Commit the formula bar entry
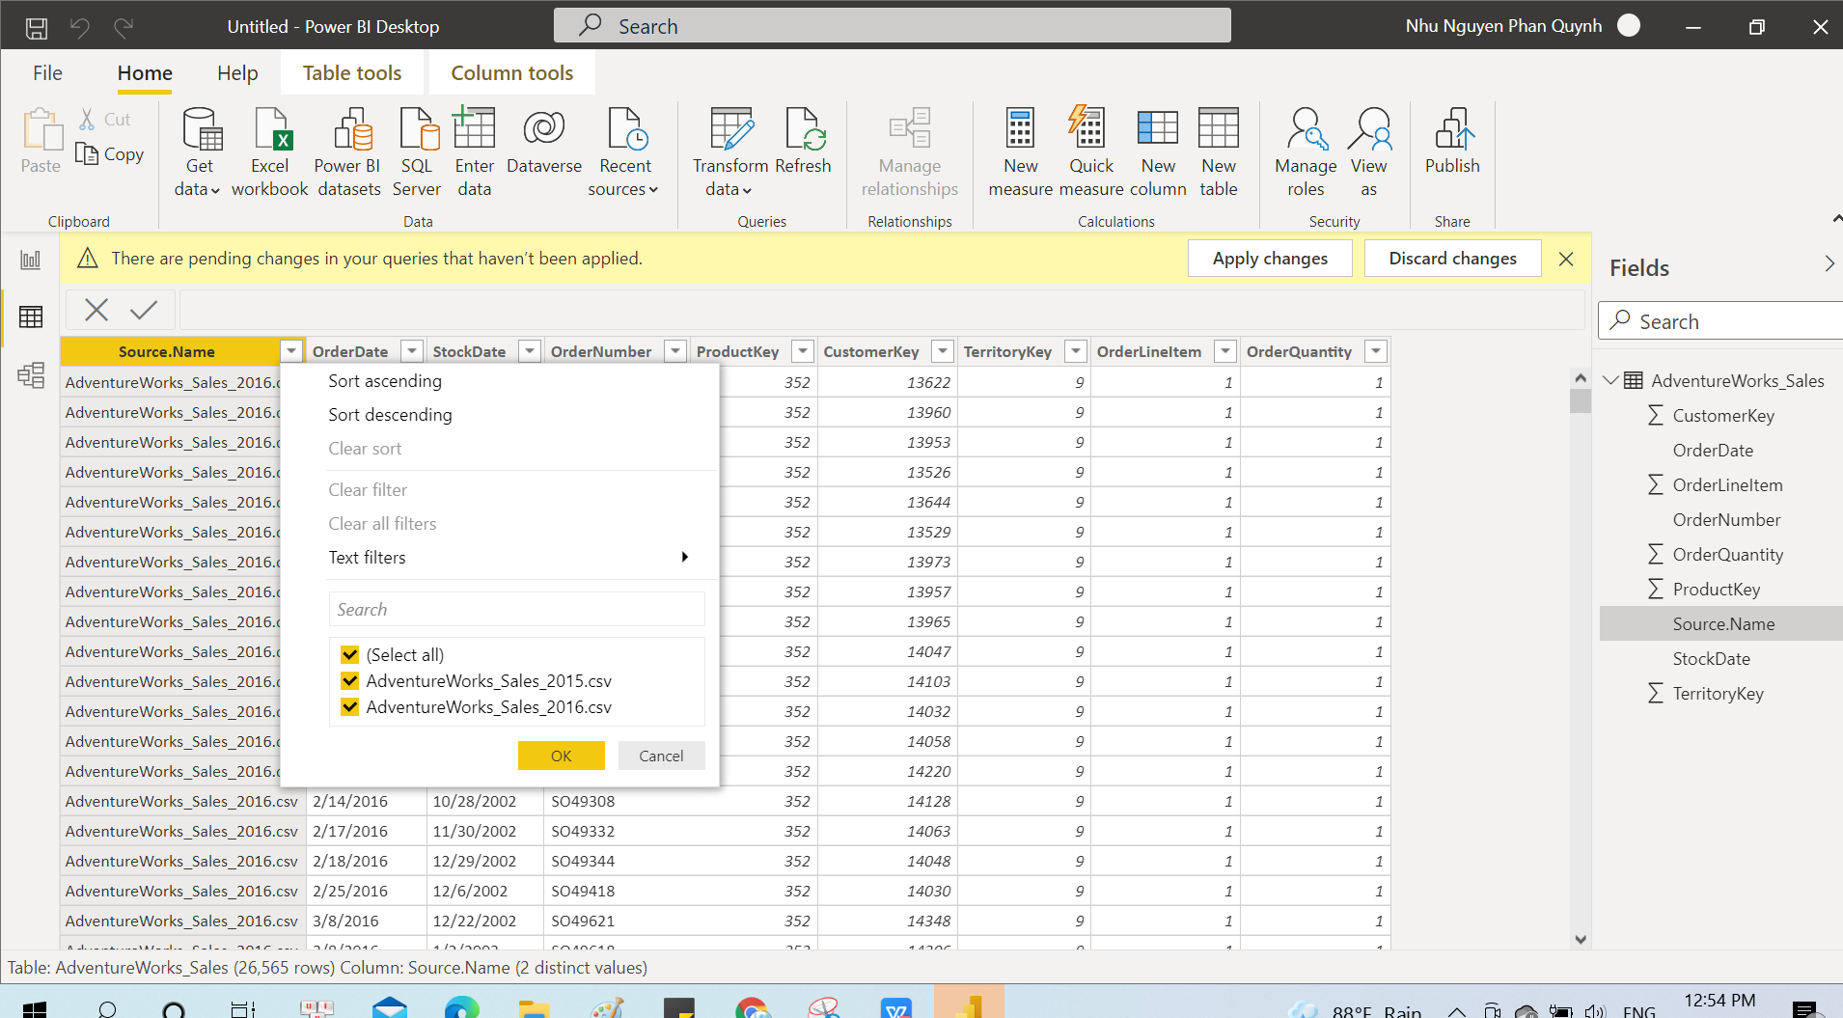Screen dimensions: 1843x1018 tap(144, 310)
